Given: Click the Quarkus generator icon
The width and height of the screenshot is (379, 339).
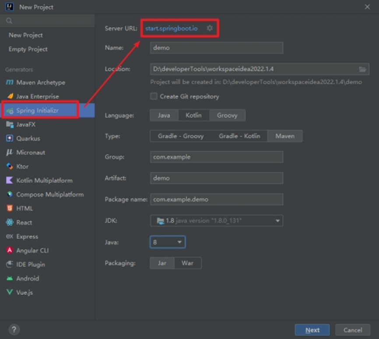Looking at the screenshot, I should [x=10, y=138].
